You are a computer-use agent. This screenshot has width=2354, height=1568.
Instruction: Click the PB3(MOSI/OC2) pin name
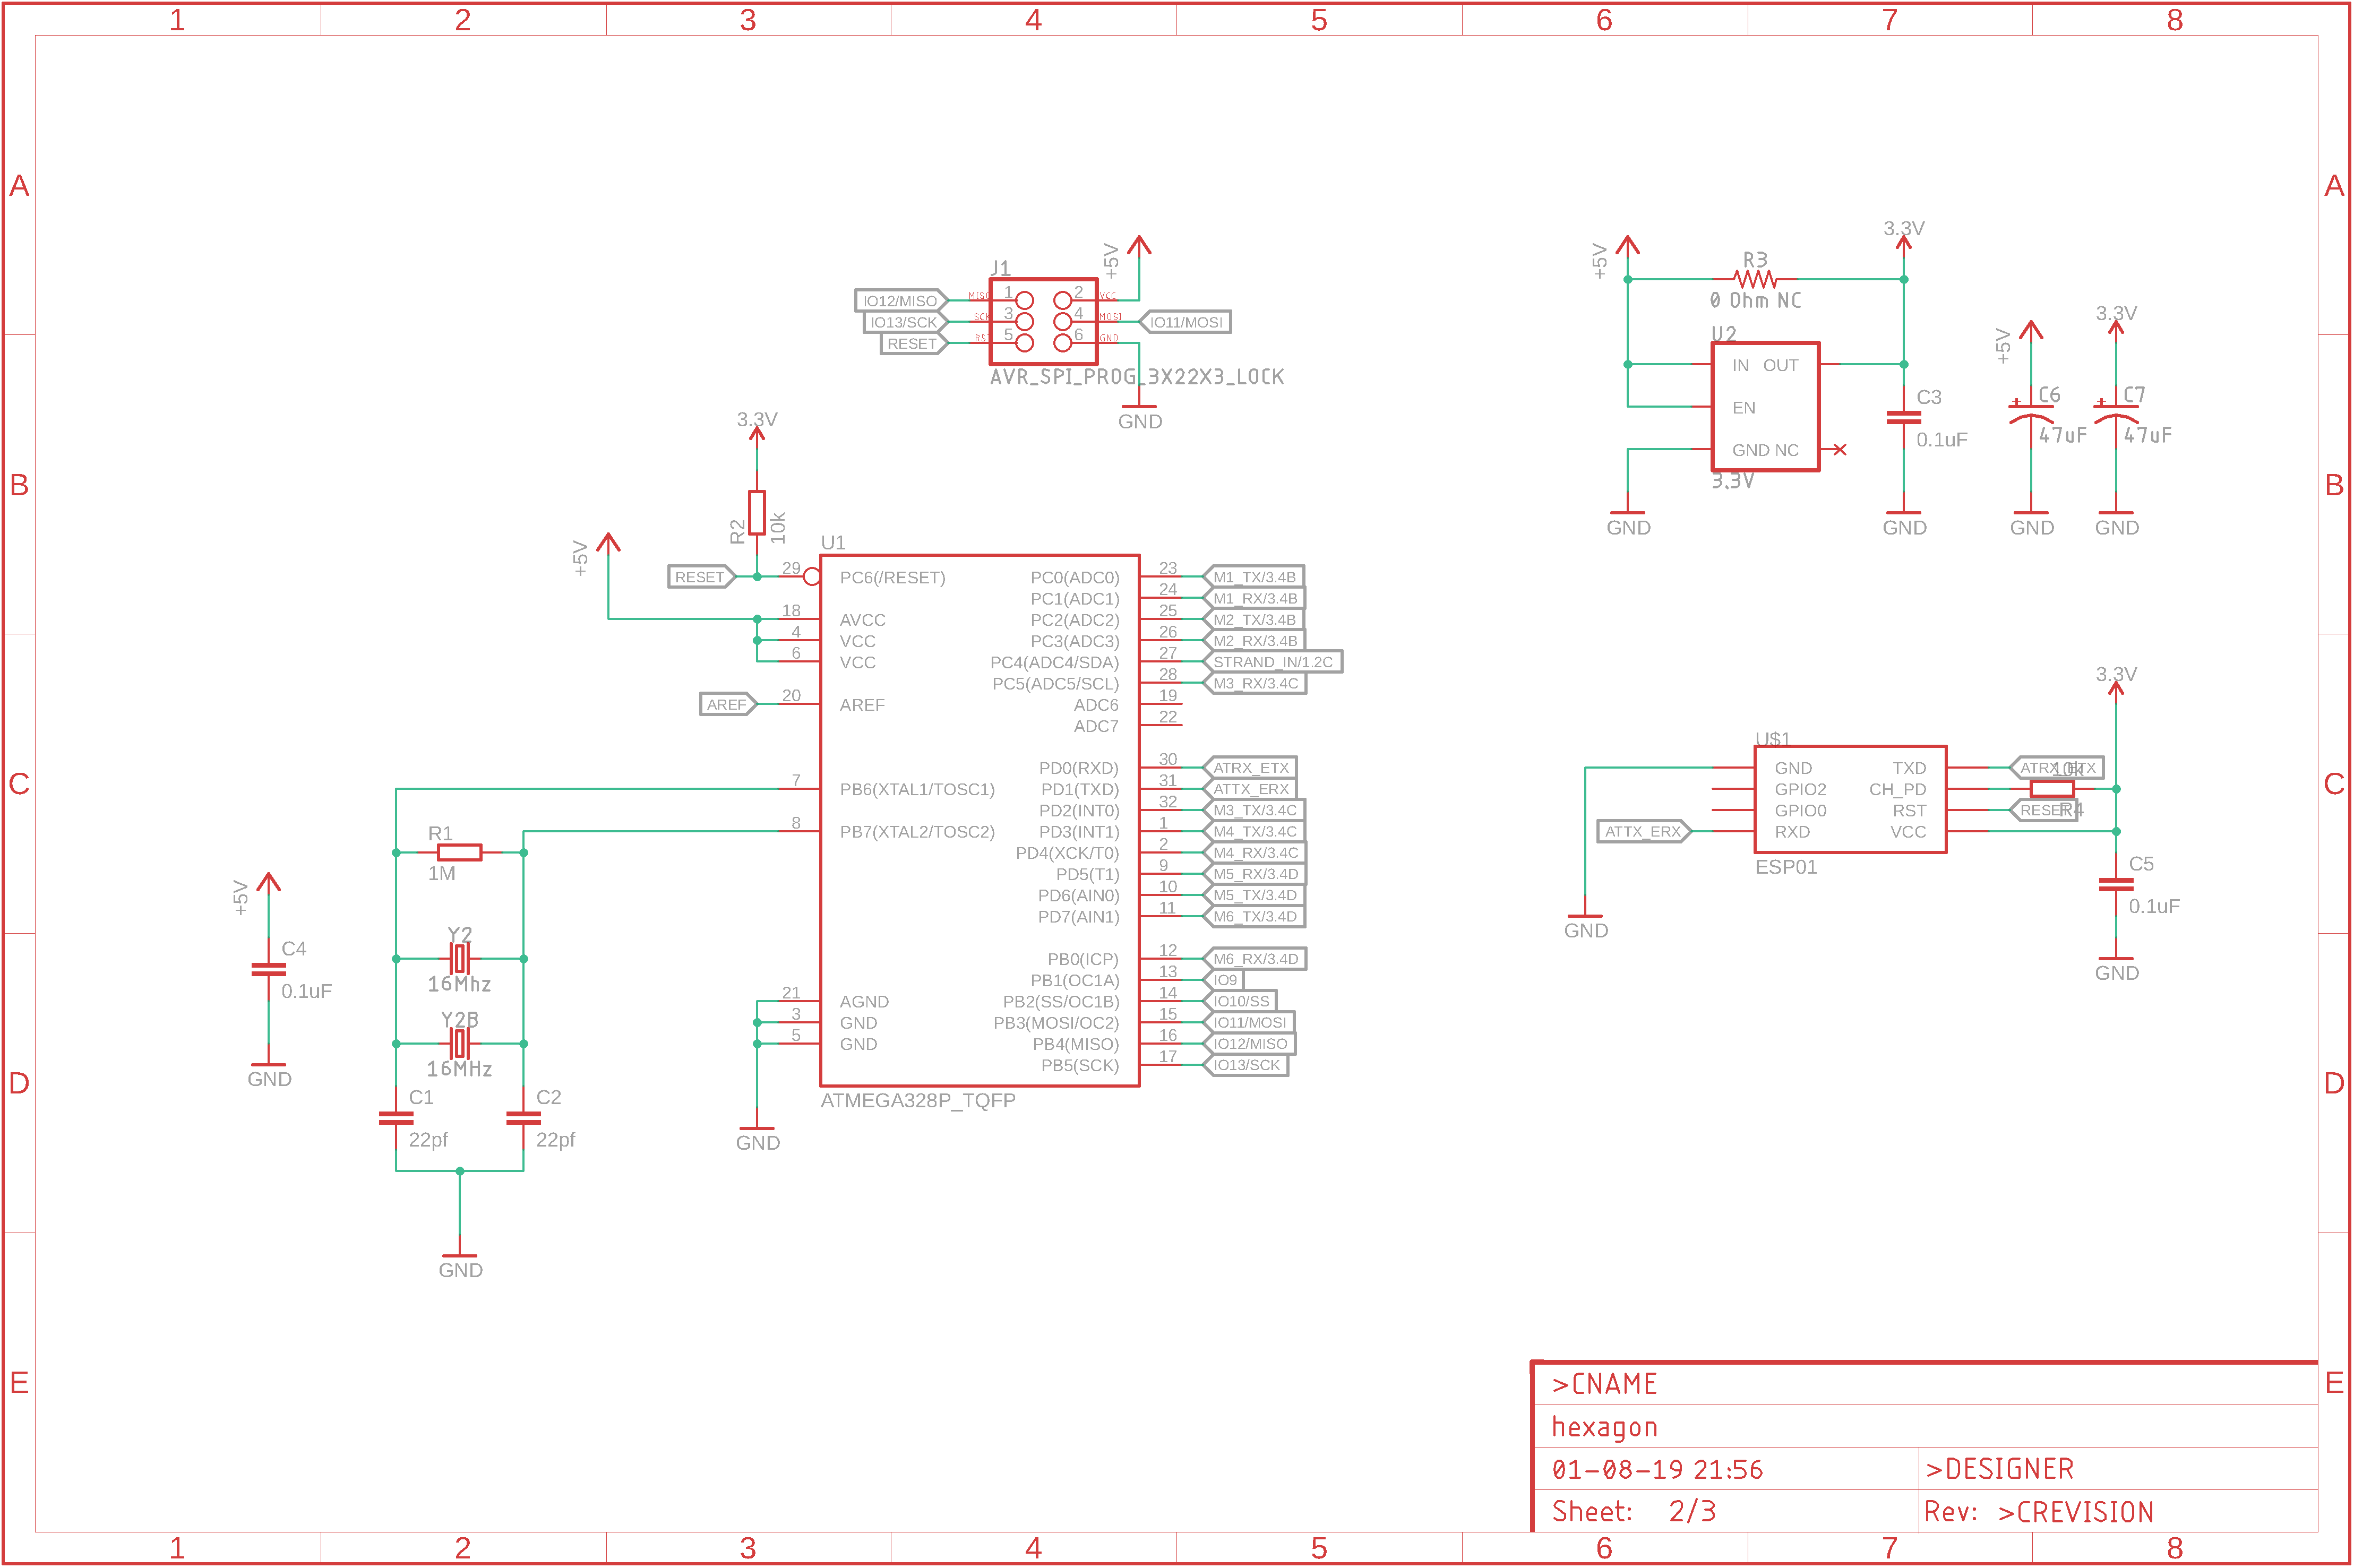tap(1056, 1023)
